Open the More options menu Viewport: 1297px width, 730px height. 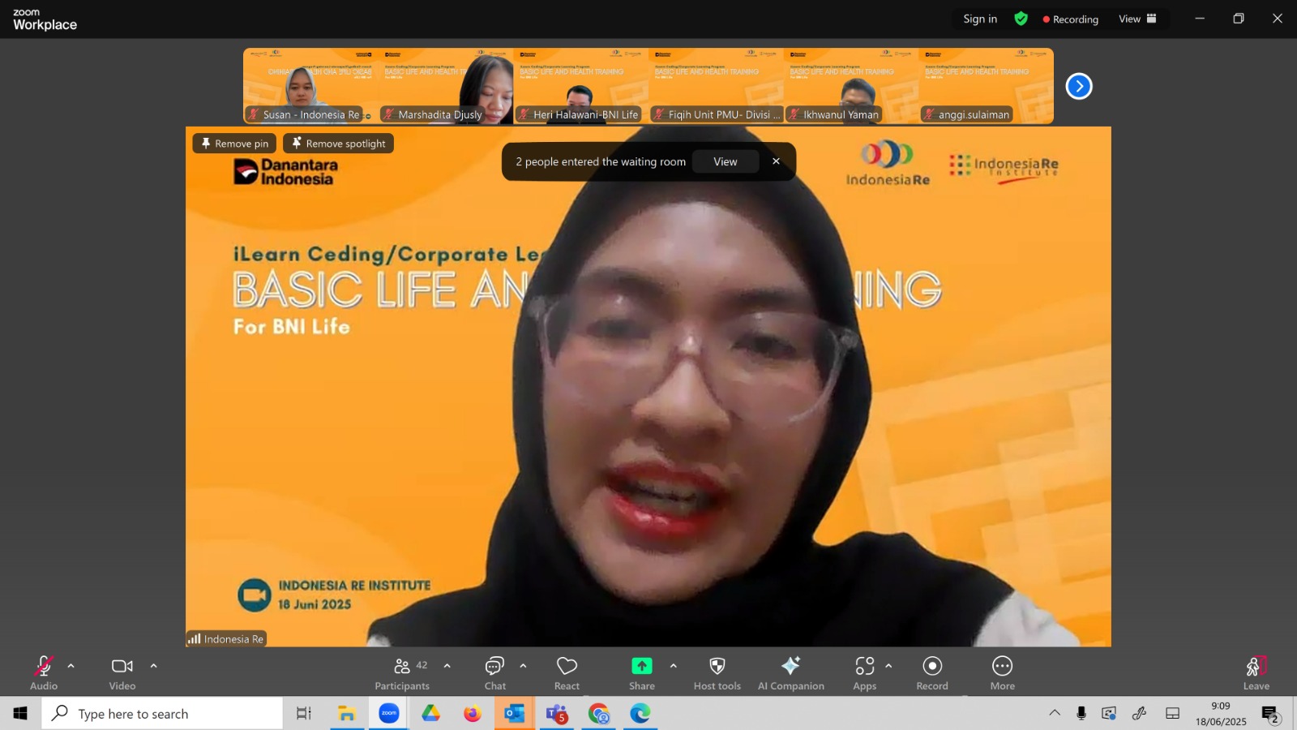[1002, 672]
